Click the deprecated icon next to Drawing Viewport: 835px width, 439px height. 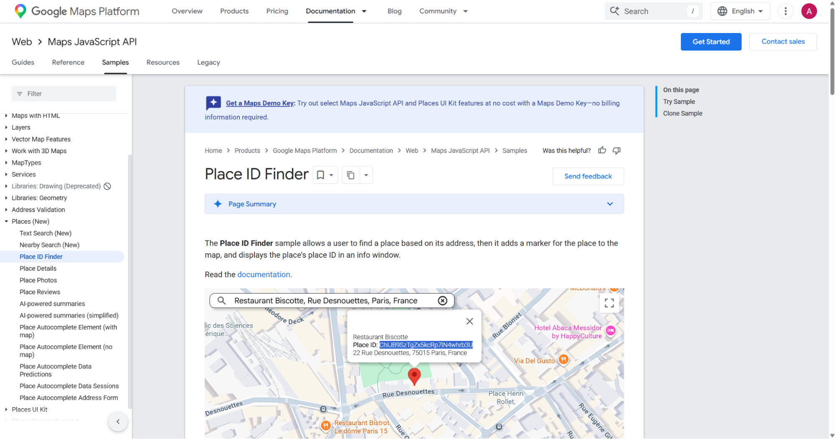click(107, 186)
